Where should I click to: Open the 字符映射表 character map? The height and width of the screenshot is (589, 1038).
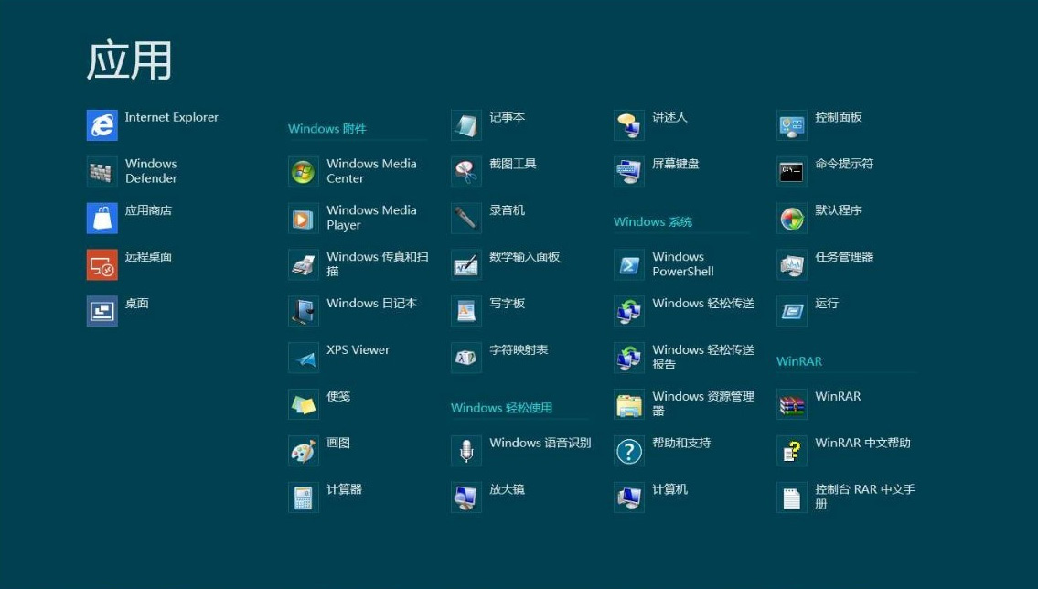click(466, 358)
